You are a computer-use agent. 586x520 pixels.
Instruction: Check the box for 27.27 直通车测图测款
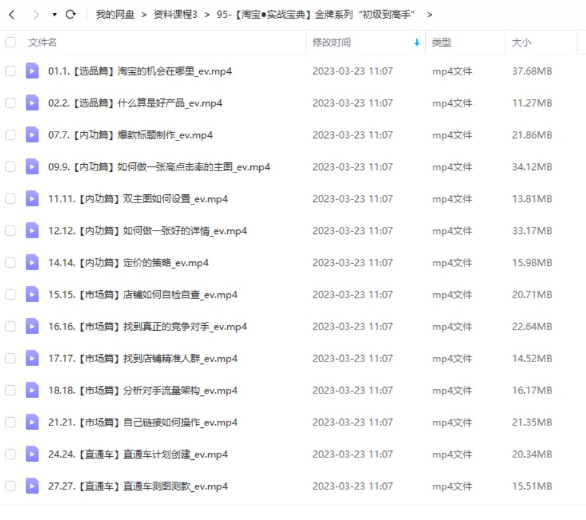[10, 486]
